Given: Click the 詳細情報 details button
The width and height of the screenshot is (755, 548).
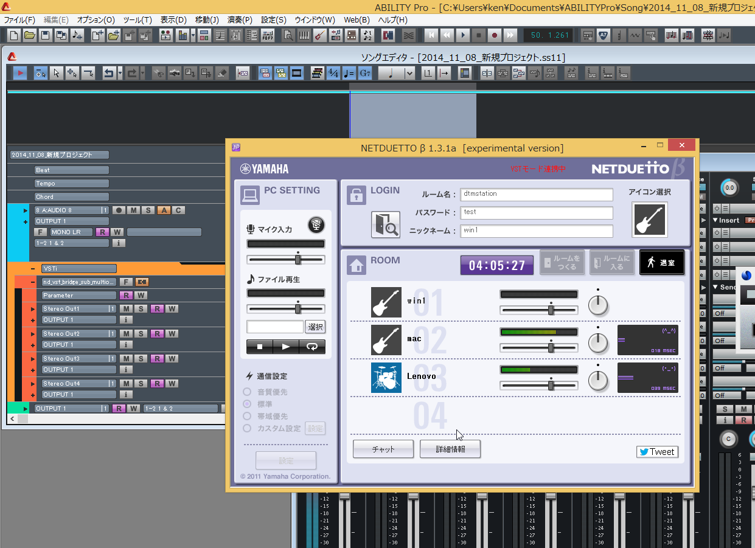Looking at the screenshot, I should [x=450, y=449].
